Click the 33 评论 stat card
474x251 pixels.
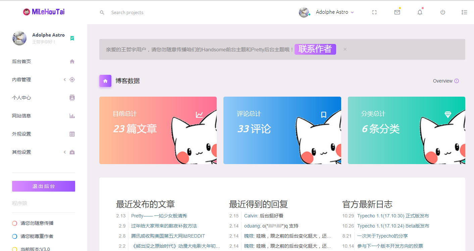coord(282,130)
